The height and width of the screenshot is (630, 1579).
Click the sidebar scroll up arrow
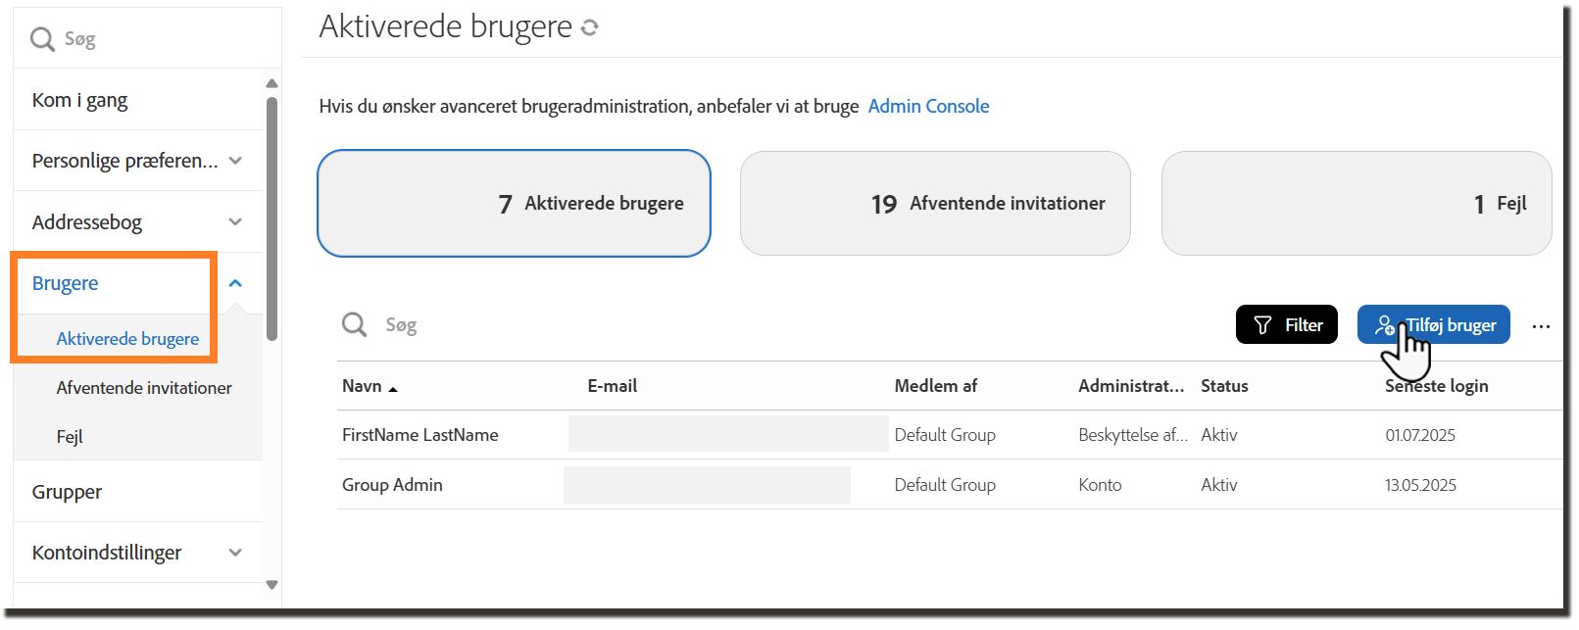coord(272,83)
